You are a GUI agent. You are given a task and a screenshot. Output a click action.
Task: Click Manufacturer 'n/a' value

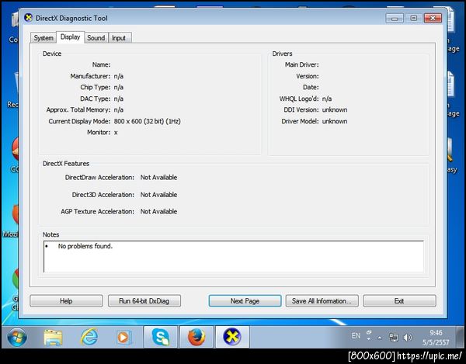click(x=119, y=76)
